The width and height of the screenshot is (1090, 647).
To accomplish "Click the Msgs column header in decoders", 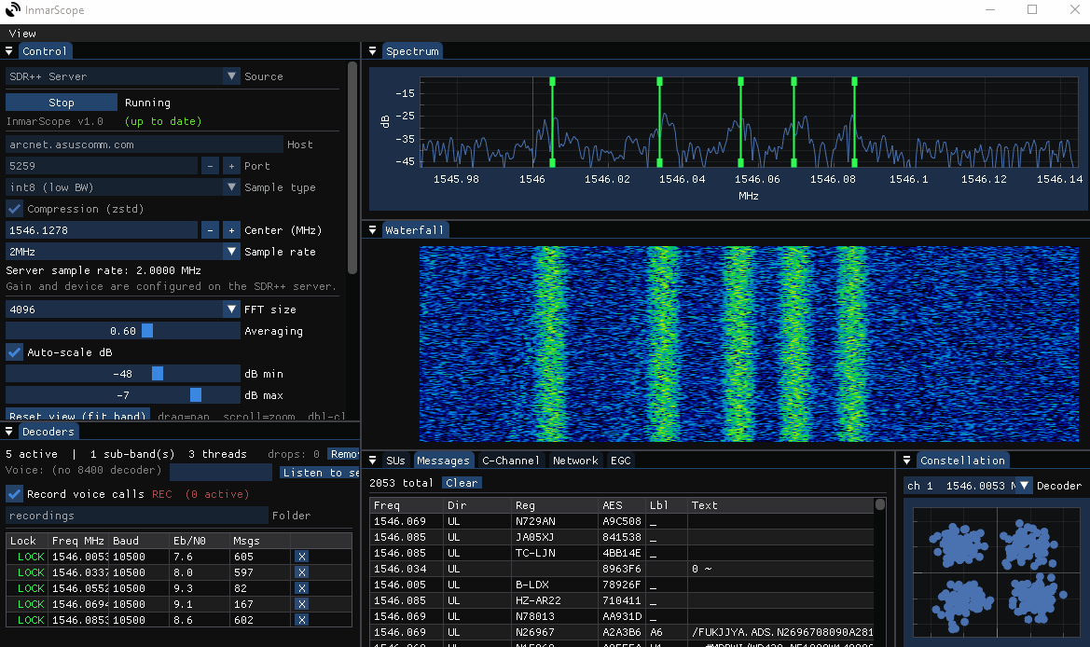I will pos(259,541).
